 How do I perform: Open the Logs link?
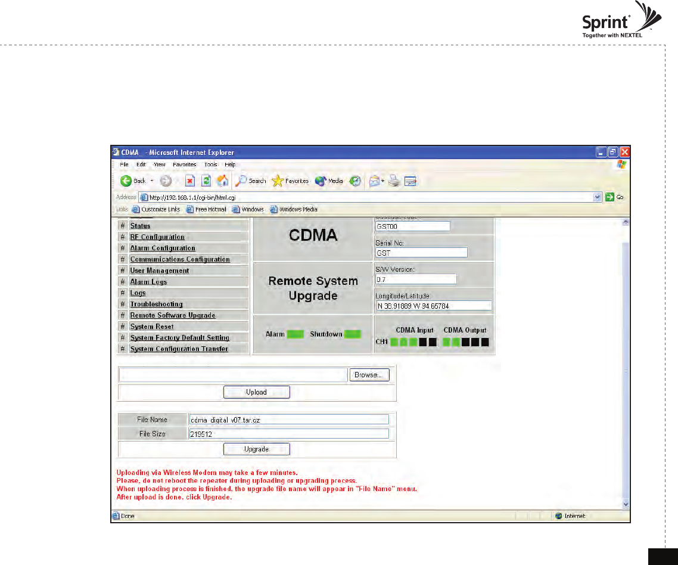tap(138, 293)
